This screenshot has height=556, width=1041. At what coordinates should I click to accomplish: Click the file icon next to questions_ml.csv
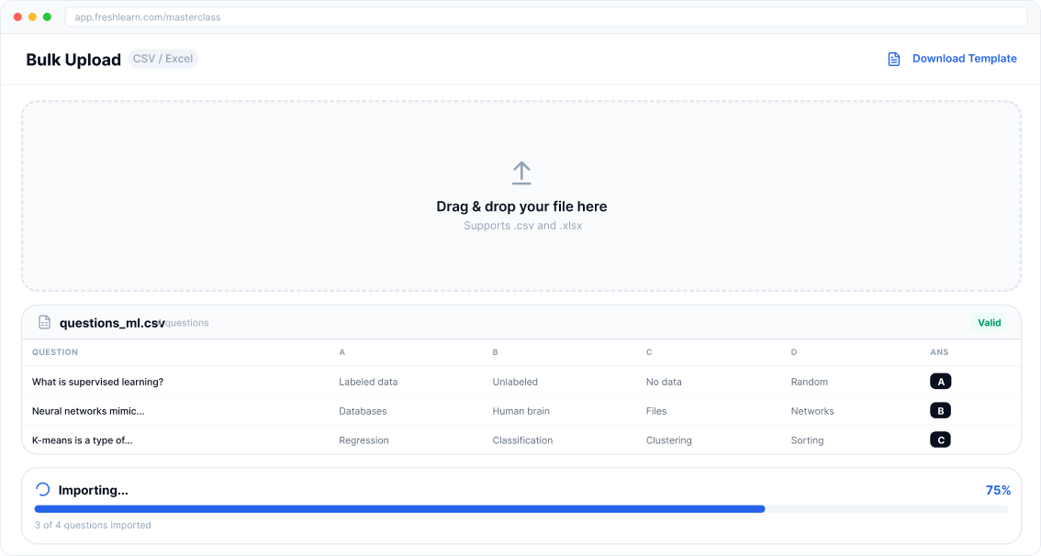click(44, 322)
